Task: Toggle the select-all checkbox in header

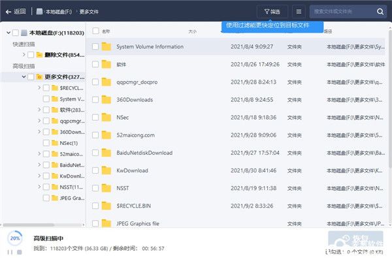Action: (x=95, y=31)
